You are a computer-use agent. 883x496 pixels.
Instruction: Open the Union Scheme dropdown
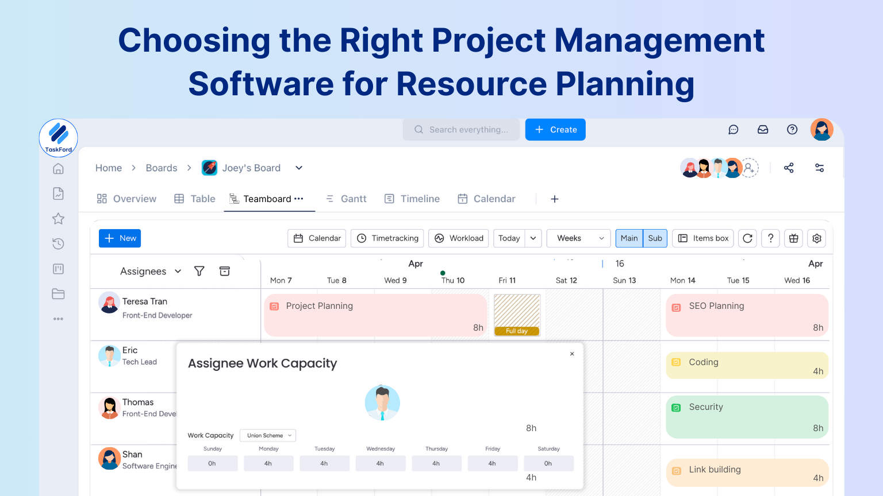click(268, 436)
